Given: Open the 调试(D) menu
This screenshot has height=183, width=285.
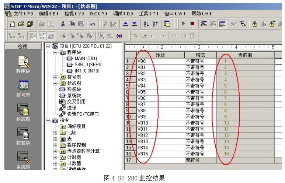Looking at the screenshot, I should click(x=123, y=13).
